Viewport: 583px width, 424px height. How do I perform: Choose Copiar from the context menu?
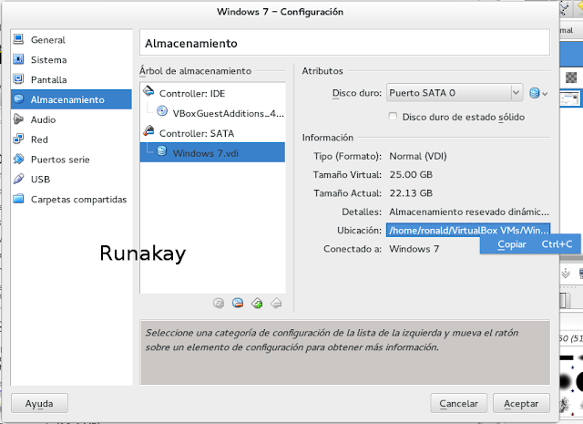(x=530, y=244)
